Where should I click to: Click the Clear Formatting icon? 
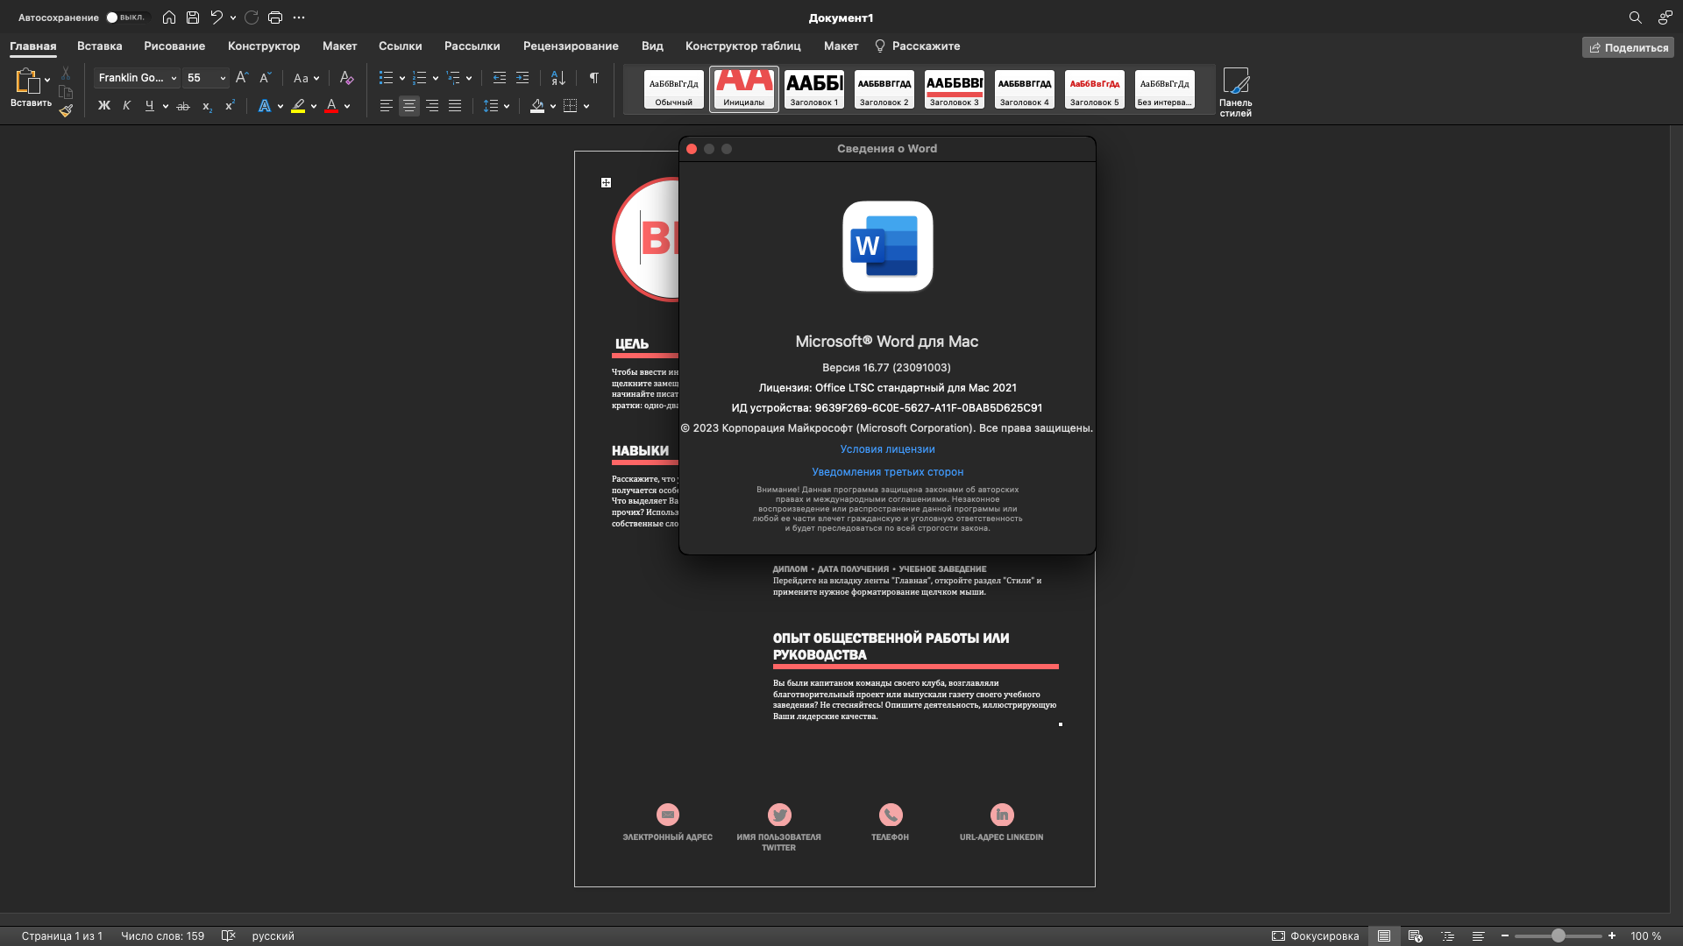(346, 78)
